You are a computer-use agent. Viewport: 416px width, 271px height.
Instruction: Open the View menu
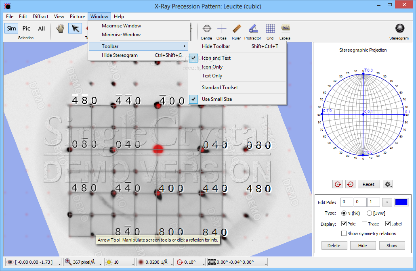pos(59,17)
